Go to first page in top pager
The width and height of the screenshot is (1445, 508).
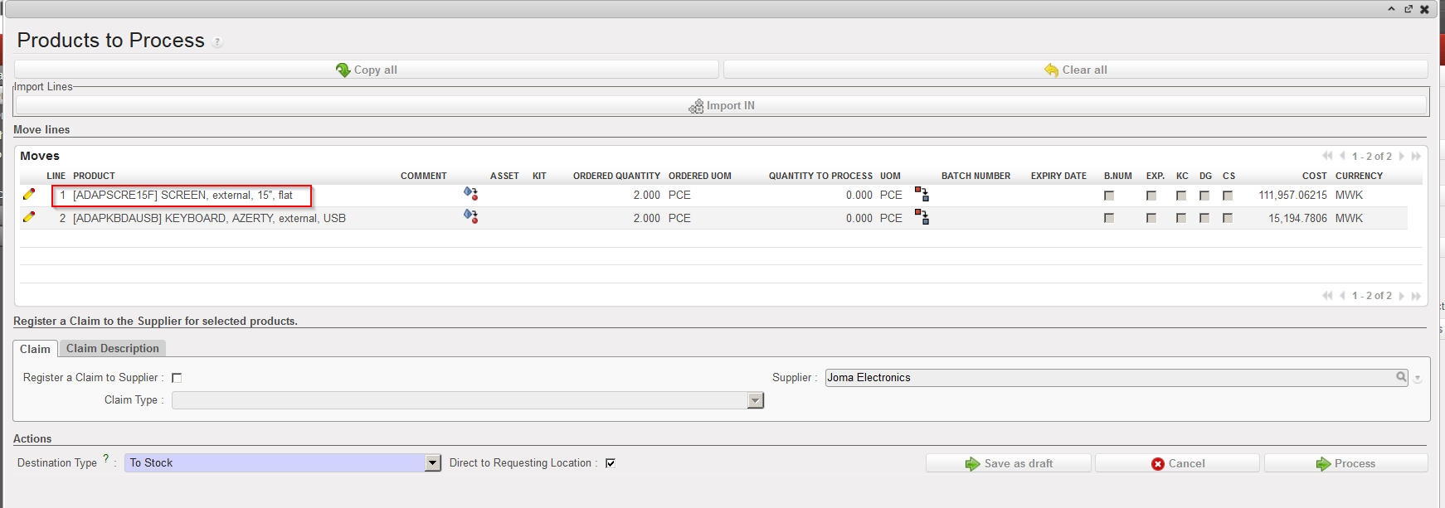click(x=1327, y=156)
